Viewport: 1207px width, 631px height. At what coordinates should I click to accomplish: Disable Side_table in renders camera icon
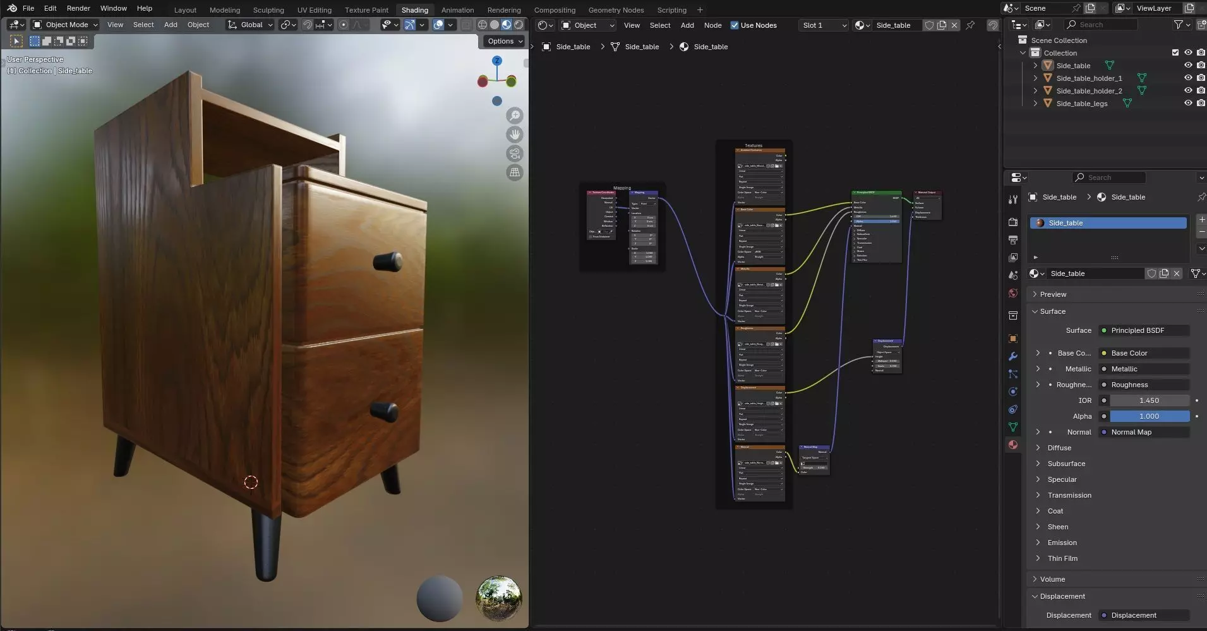pyautogui.click(x=1201, y=65)
